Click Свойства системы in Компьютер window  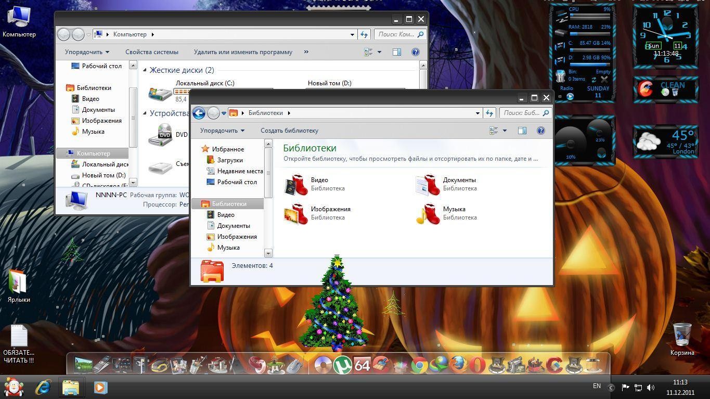coord(152,52)
